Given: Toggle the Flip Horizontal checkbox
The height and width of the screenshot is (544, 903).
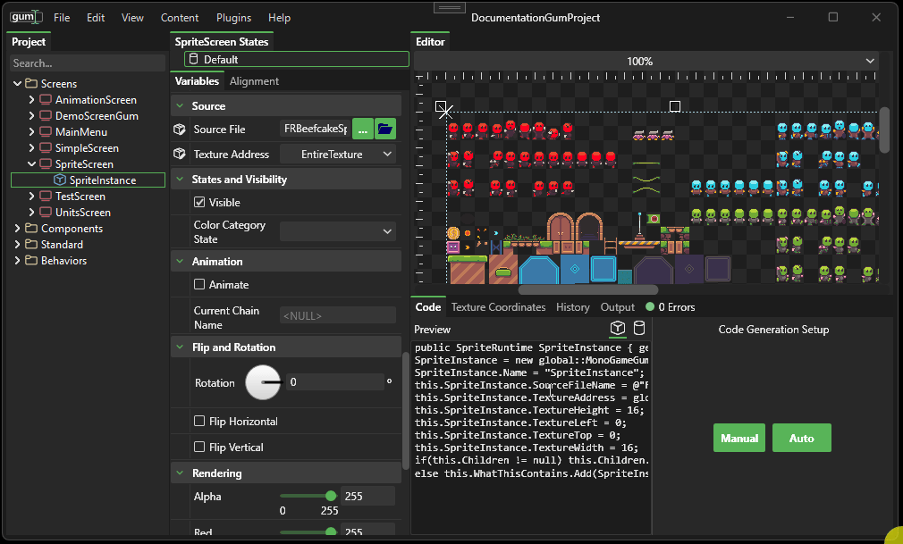Looking at the screenshot, I should (200, 422).
